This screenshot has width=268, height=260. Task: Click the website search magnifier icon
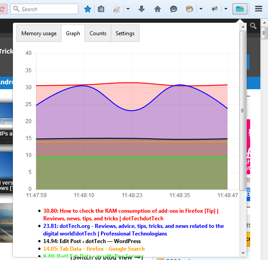[x=253, y=26]
